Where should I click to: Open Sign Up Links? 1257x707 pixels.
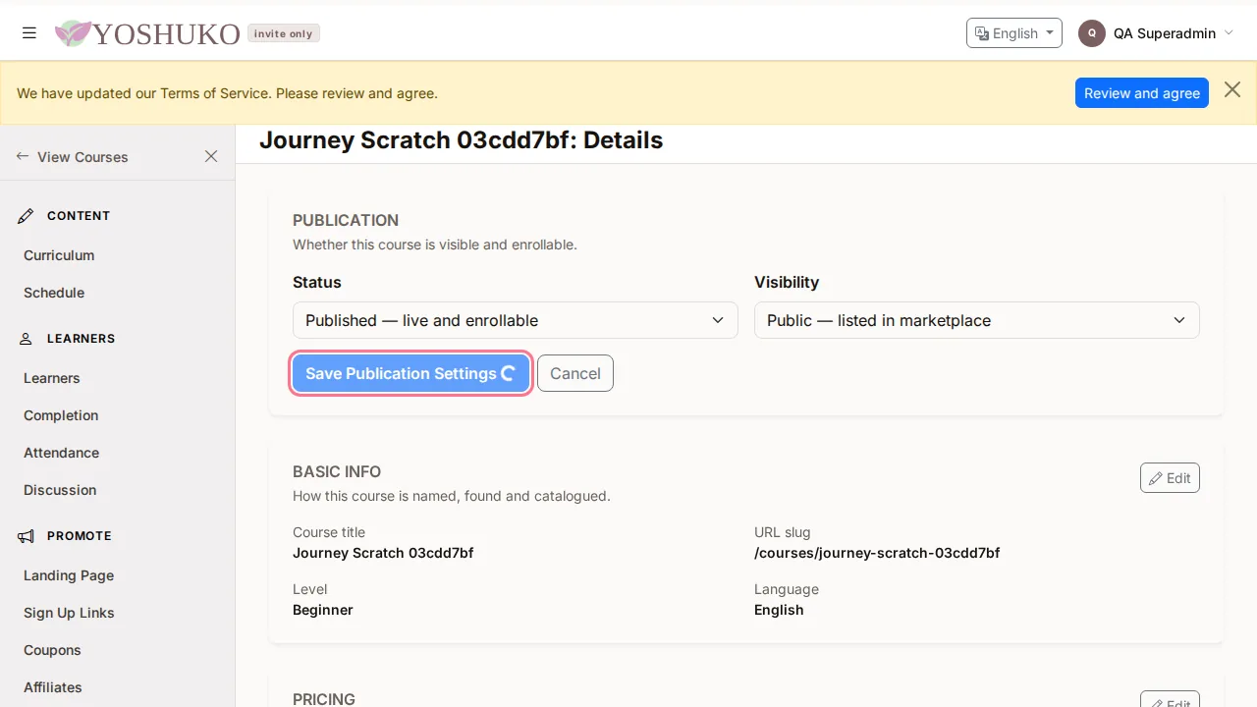pyautogui.click(x=69, y=613)
